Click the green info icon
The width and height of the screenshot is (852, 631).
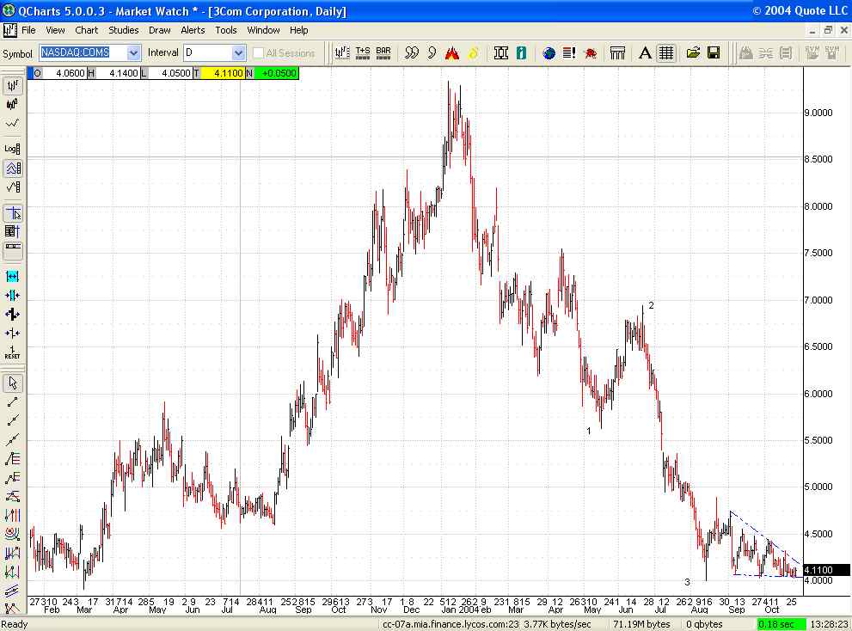pos(521,52)
